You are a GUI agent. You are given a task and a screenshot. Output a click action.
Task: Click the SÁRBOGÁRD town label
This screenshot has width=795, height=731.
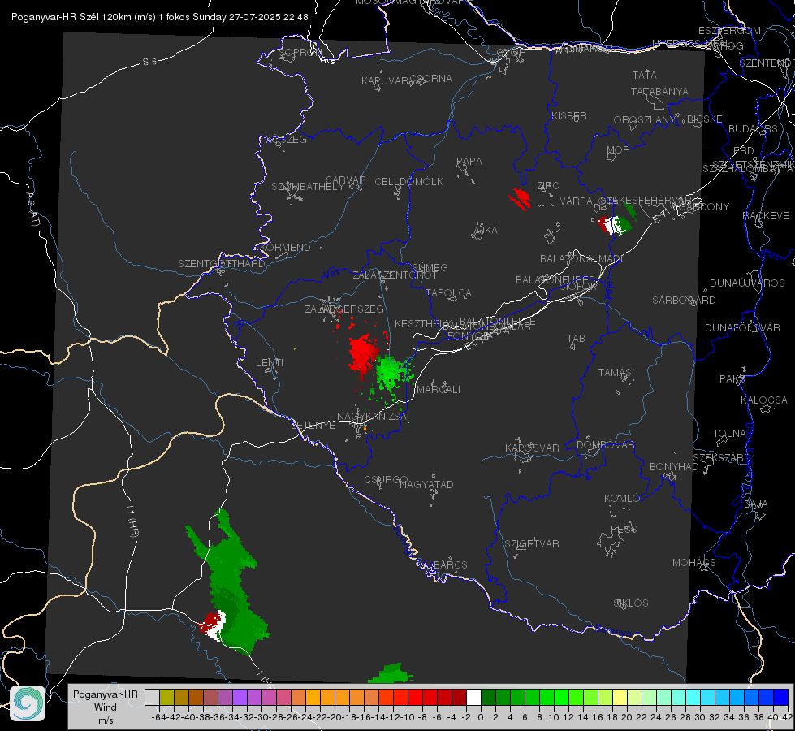coord(684,301)
